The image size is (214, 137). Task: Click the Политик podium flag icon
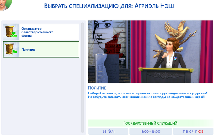[11, 49]
